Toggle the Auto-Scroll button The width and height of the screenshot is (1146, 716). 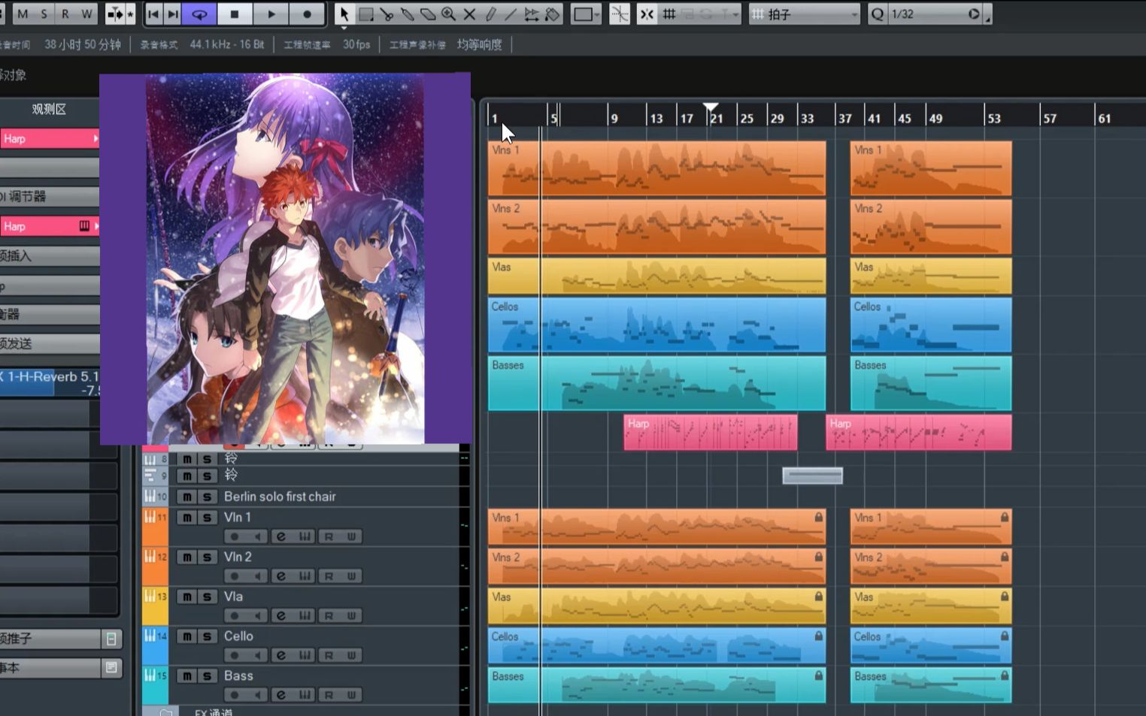click(115, 14)
